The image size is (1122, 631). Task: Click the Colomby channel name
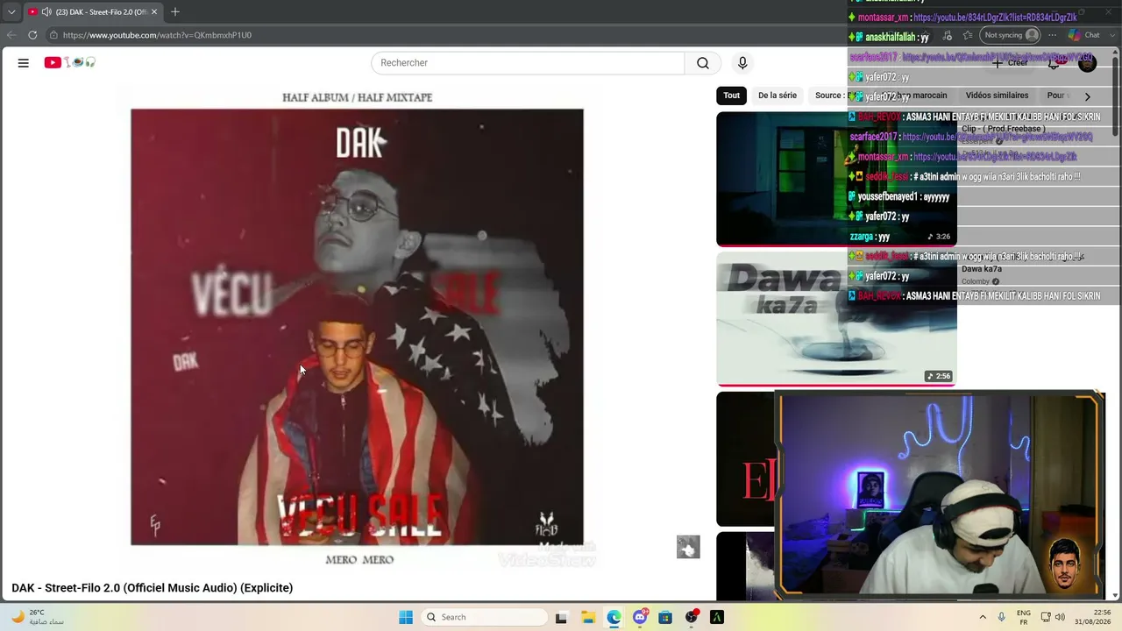pos(976,281)
